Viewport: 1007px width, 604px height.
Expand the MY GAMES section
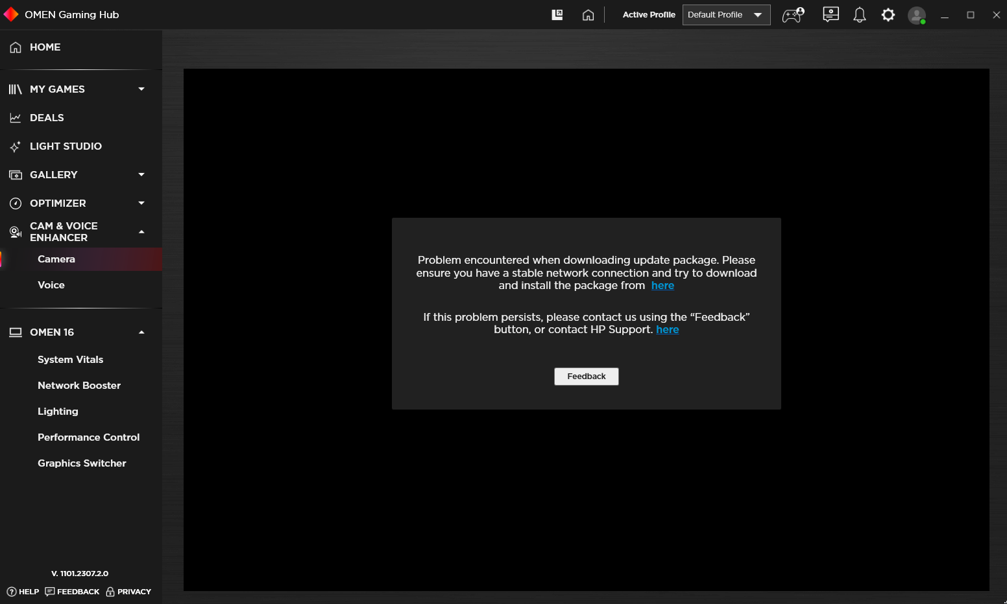[x=141, y=89]
